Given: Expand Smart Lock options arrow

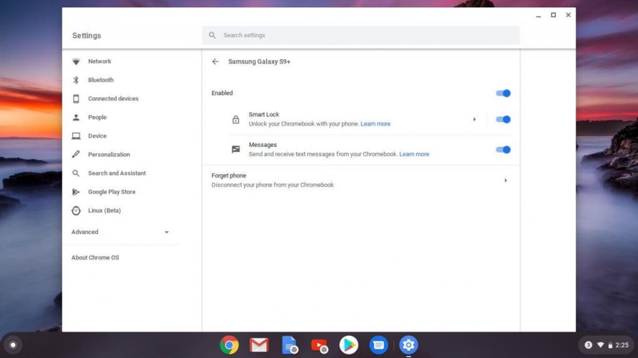Looking at the screenshot, I should click(474, 119).
